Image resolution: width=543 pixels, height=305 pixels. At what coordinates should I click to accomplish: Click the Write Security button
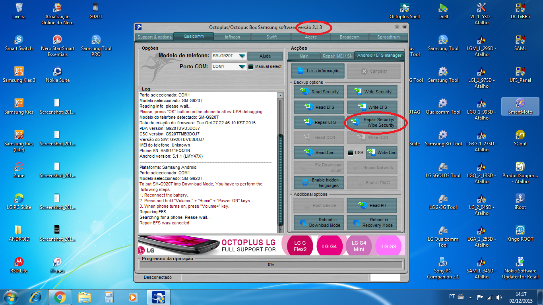(x=372, y=92)
